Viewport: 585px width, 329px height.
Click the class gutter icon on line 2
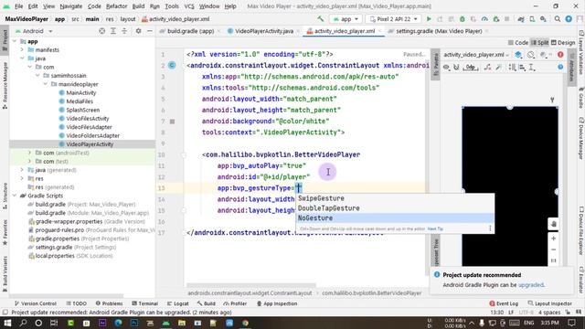tap(172, 65)
